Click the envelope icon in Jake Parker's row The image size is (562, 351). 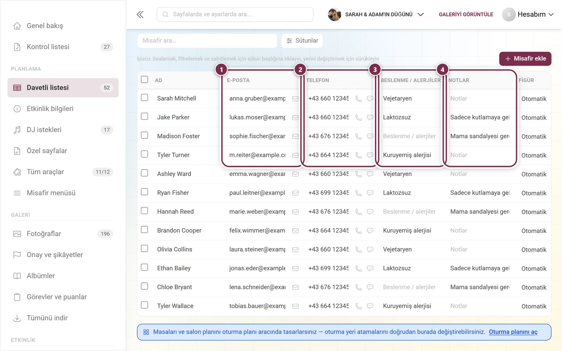(295, 117)
